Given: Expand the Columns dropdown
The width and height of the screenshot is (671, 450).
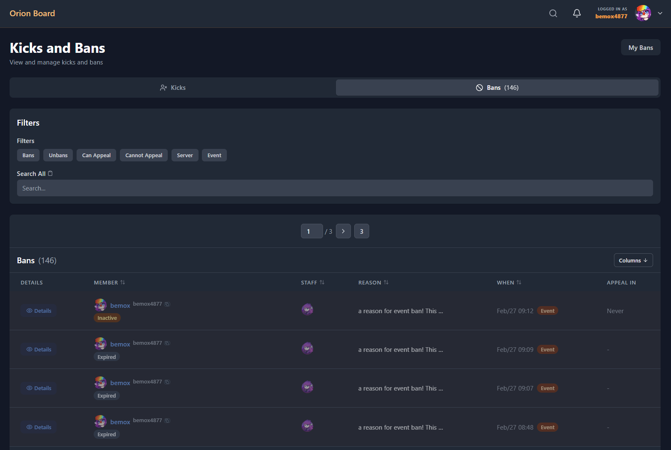Looking at the screenshot, I should pos(633,260).
